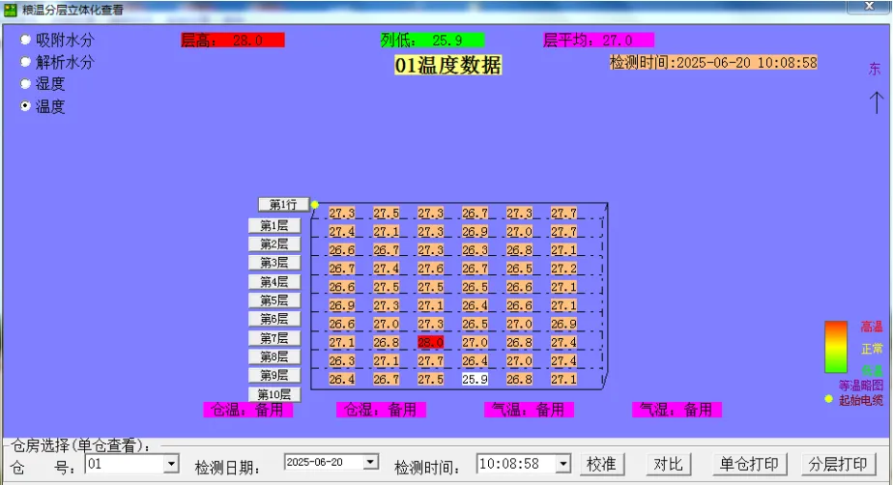Select the 第9层 layer button

click(274, 375)
